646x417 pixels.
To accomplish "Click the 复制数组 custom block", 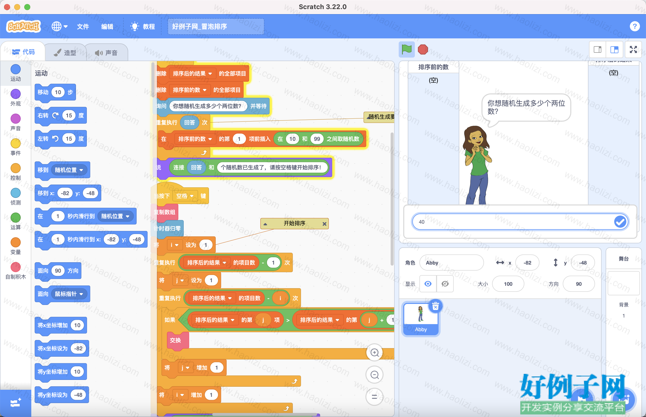I will [165, 212].
